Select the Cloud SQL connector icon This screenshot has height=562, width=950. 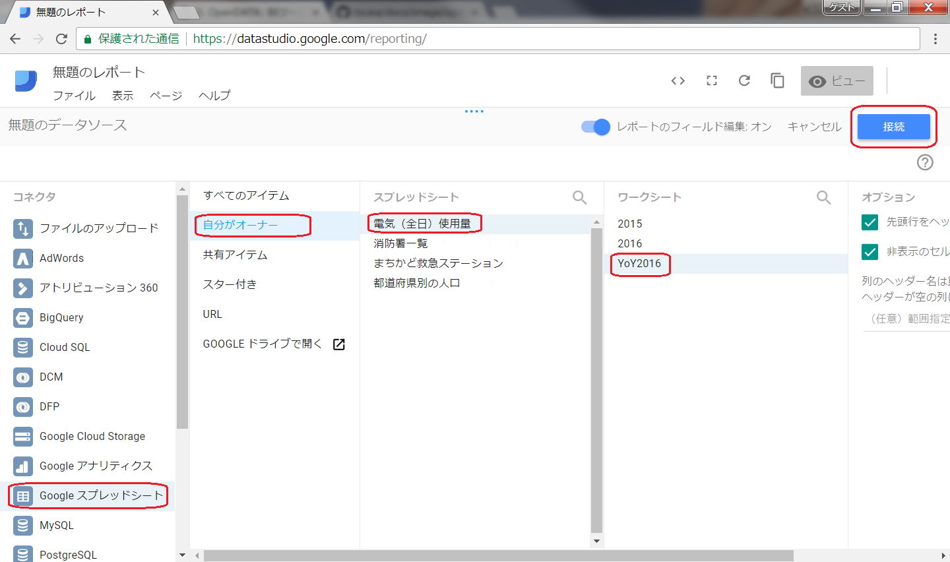(23, 347)
